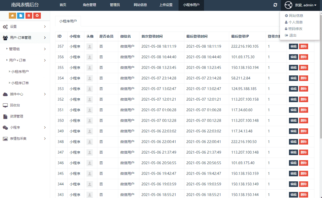The image size is (322, 198).
Task: Click the refresh icon in the top navbar
Action: point(275,5)
